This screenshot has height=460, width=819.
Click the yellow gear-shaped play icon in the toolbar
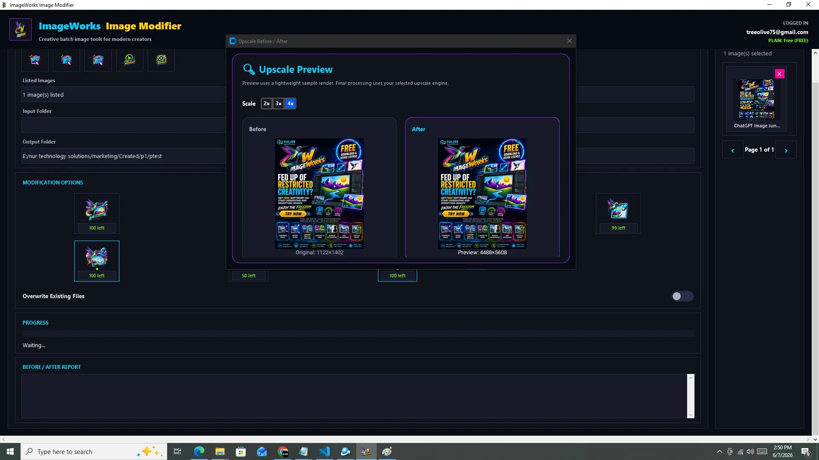[161, 60]
